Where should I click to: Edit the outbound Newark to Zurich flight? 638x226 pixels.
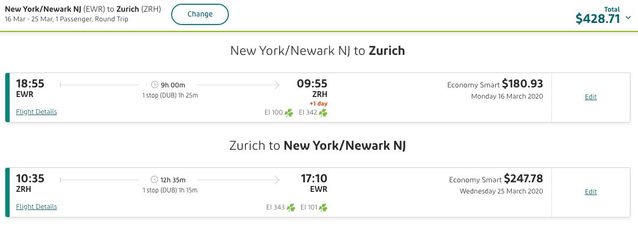pyautogui.click(x=590, y=97)
